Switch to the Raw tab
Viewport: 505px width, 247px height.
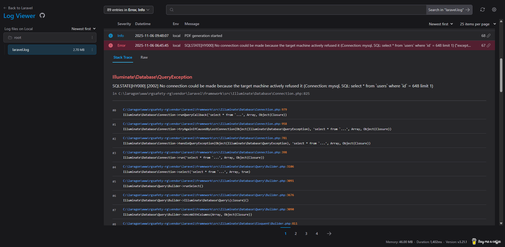144,57
